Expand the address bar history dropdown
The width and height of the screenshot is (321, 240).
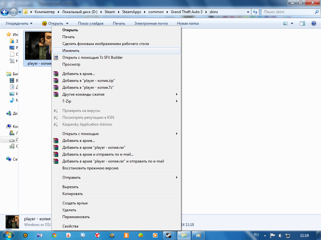(248, 12)
